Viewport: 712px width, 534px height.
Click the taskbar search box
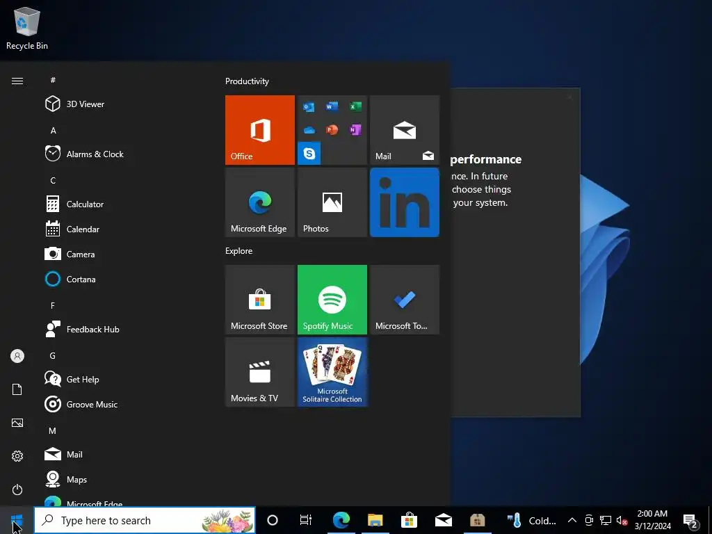tap(145, 520)
